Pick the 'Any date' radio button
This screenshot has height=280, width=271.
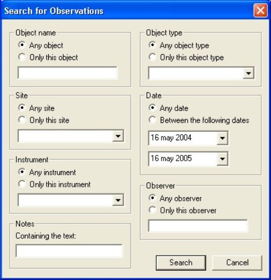152,108
